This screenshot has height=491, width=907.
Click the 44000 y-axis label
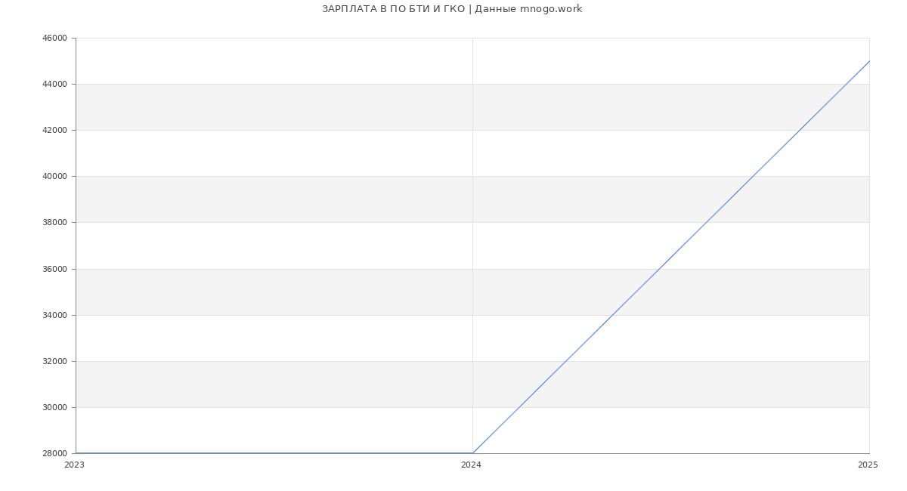point(56,84)
